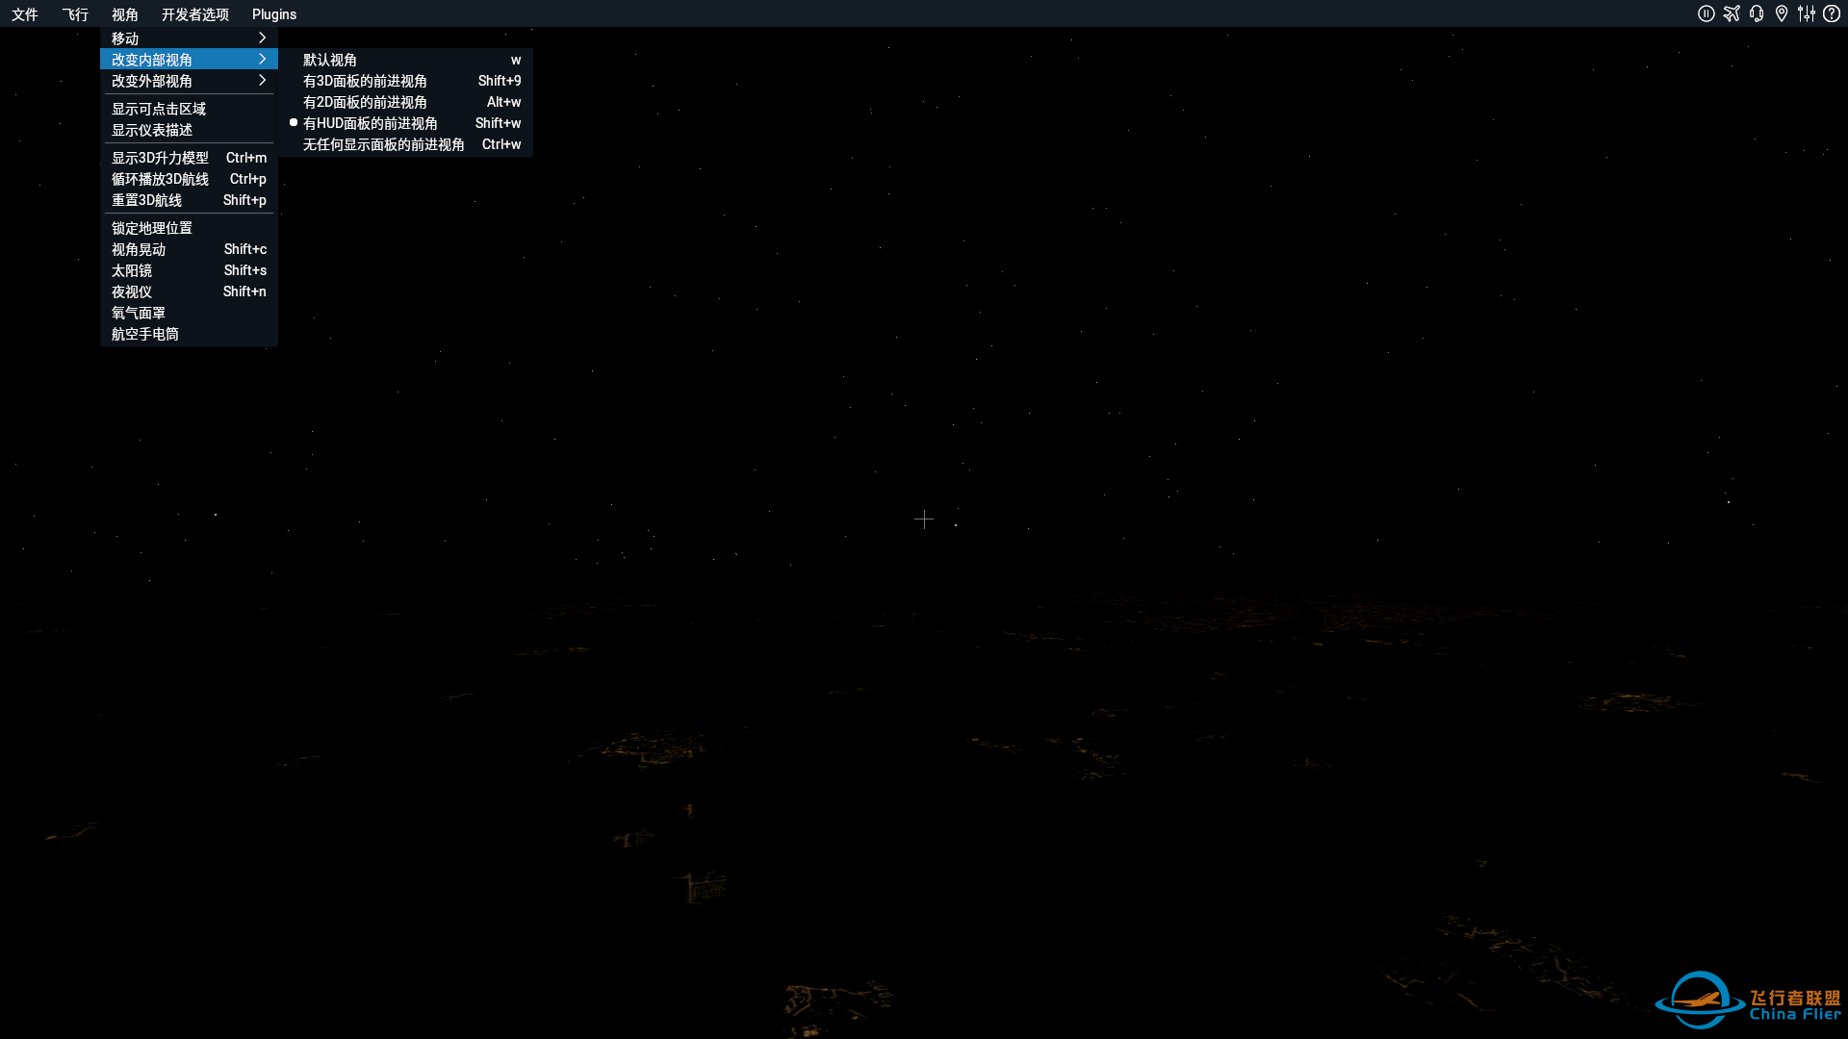Click 重置3D航线 menu entry
The image size is (1848, 1039).
[x=189, y=200]
